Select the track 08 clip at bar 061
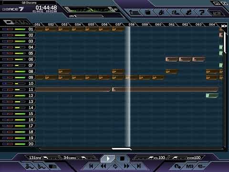This screenshot has height=172, width=229. pos(171,72)
